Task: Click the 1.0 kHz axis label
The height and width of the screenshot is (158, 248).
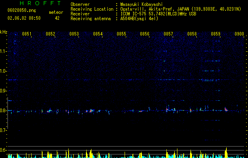Action: point(3,71)
